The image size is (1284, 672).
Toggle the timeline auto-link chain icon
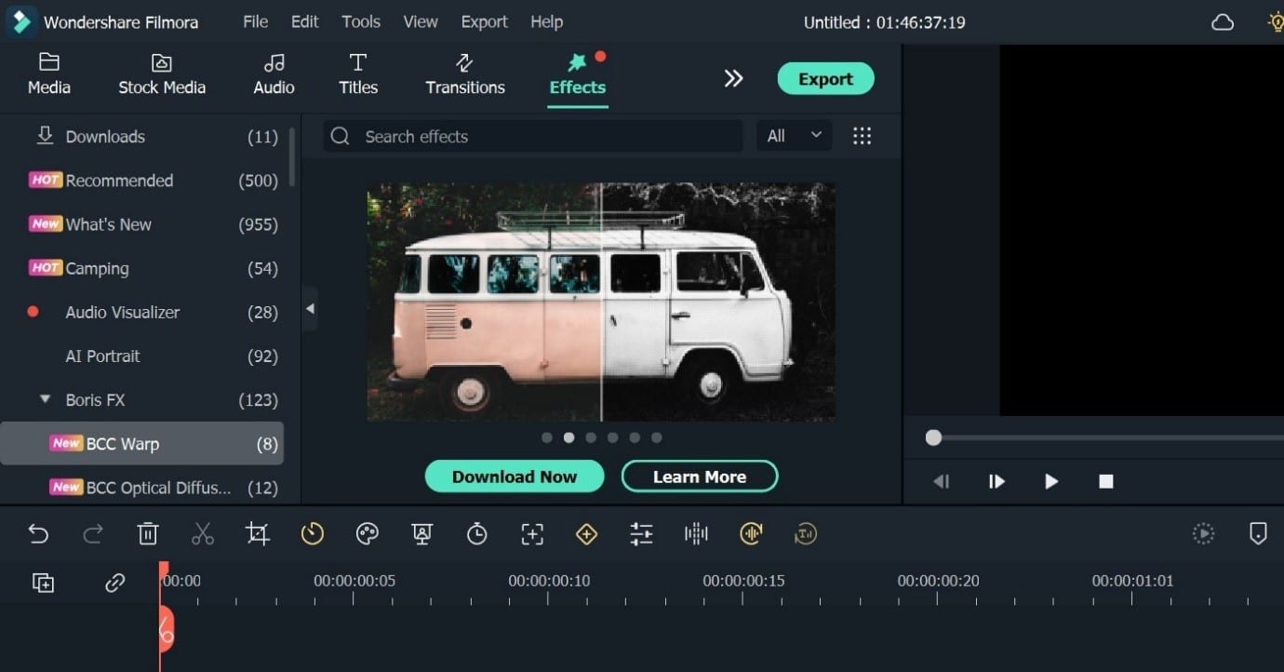[114, 583]
